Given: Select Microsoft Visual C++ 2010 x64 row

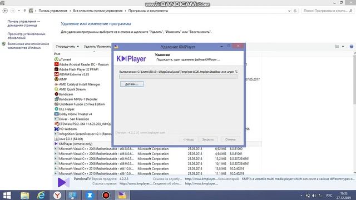Looking at the screenshot, I should (158, 169).
